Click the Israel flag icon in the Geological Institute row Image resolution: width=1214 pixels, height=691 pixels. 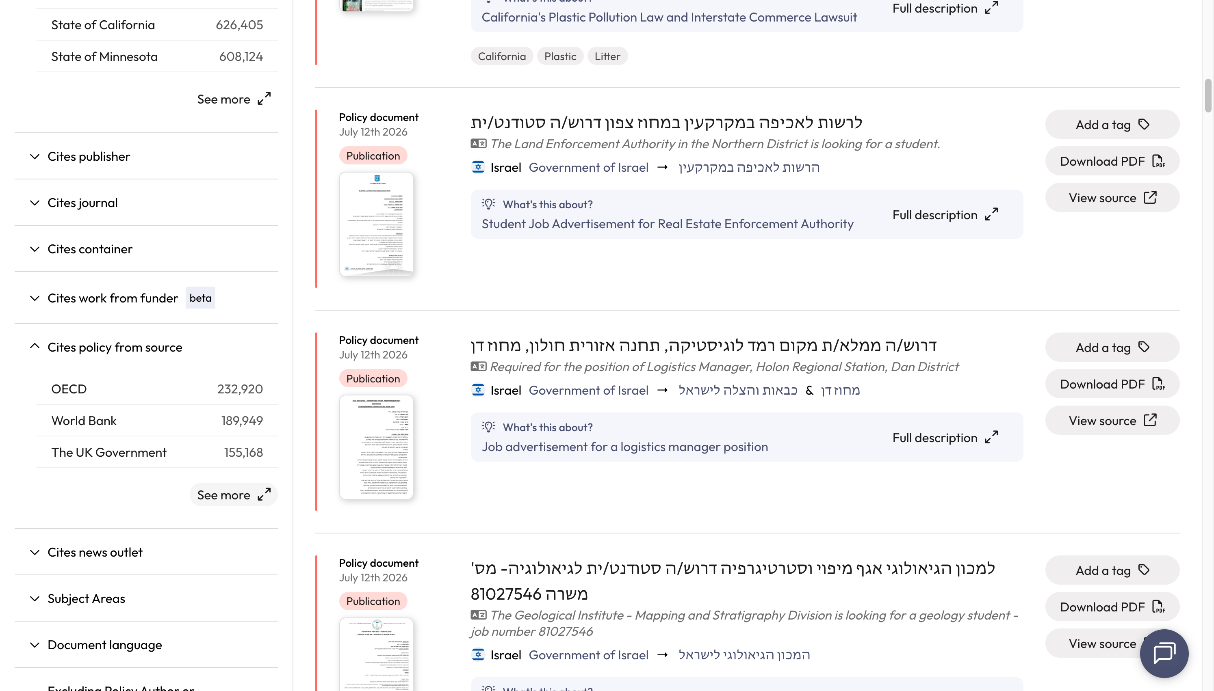click(478, 655)
